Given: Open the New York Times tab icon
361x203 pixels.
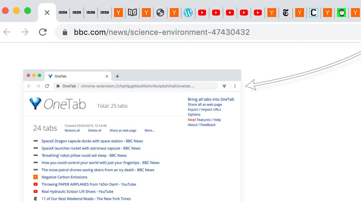Looking at the screenshot, I should coord(285,13).
